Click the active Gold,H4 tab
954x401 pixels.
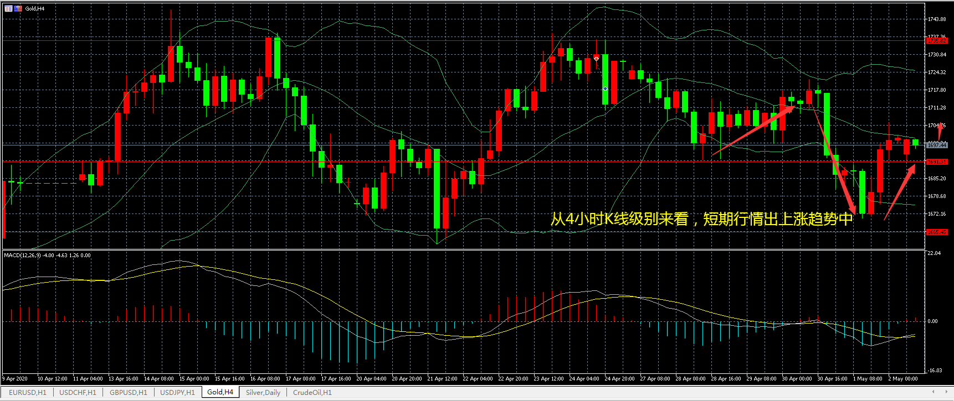pos(220,392)
